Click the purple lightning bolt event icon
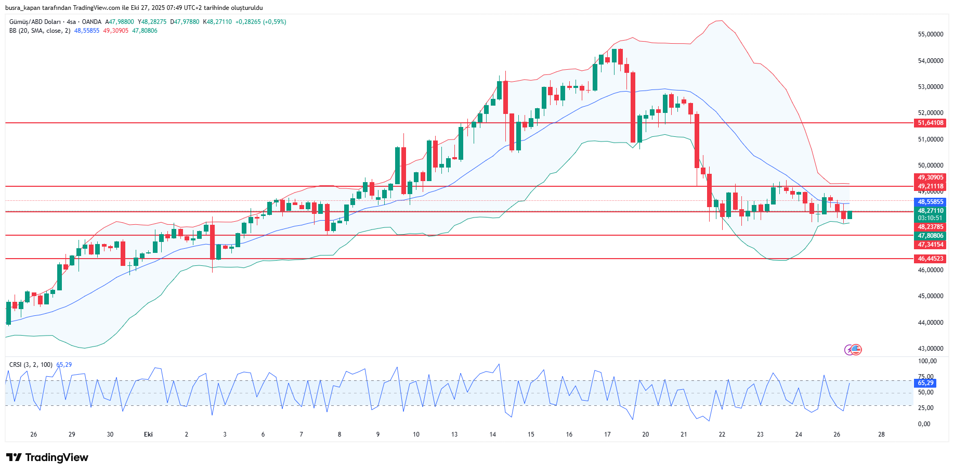Viewport: 954px width, 473px height. click(x=849, y=350)
